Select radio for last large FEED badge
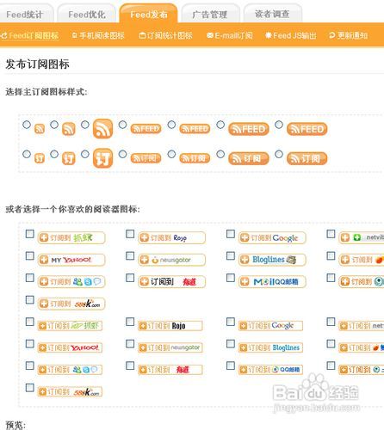The image size is (384, 430). (x=279, y=125)
